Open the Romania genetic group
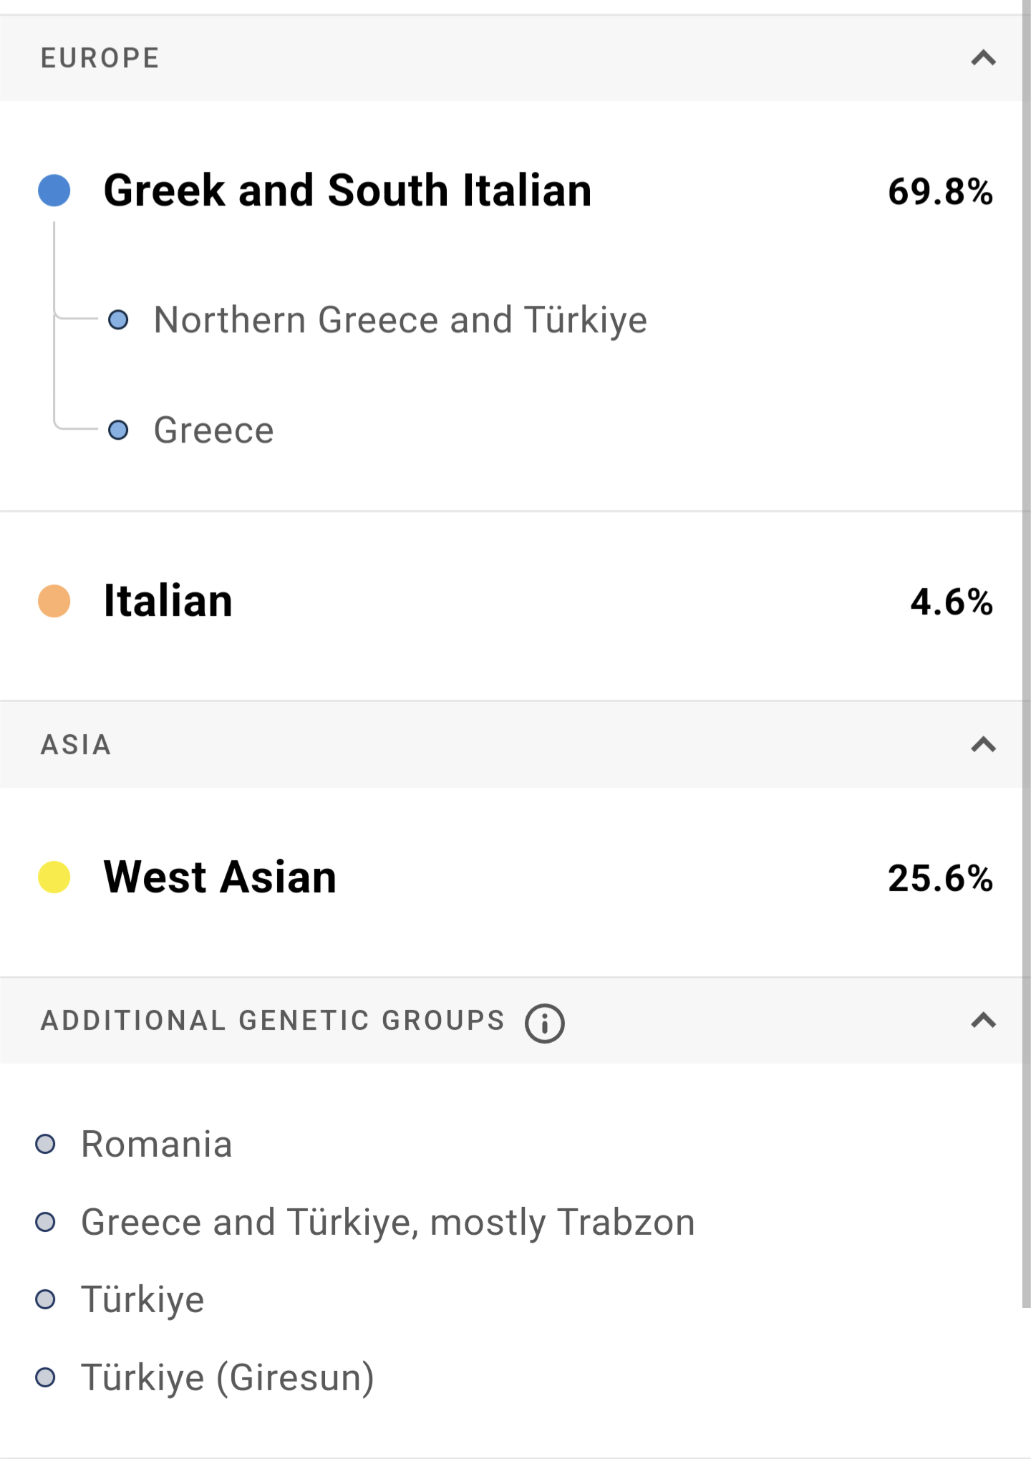1031x1459 pixels. [156, 1144]
